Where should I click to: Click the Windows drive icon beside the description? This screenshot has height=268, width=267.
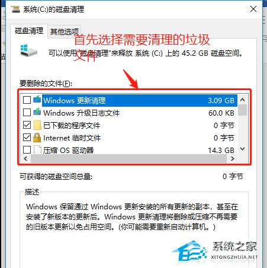click(28, 50)
